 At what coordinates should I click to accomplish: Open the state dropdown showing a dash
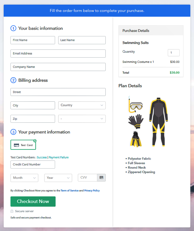[x=82, y=119]
